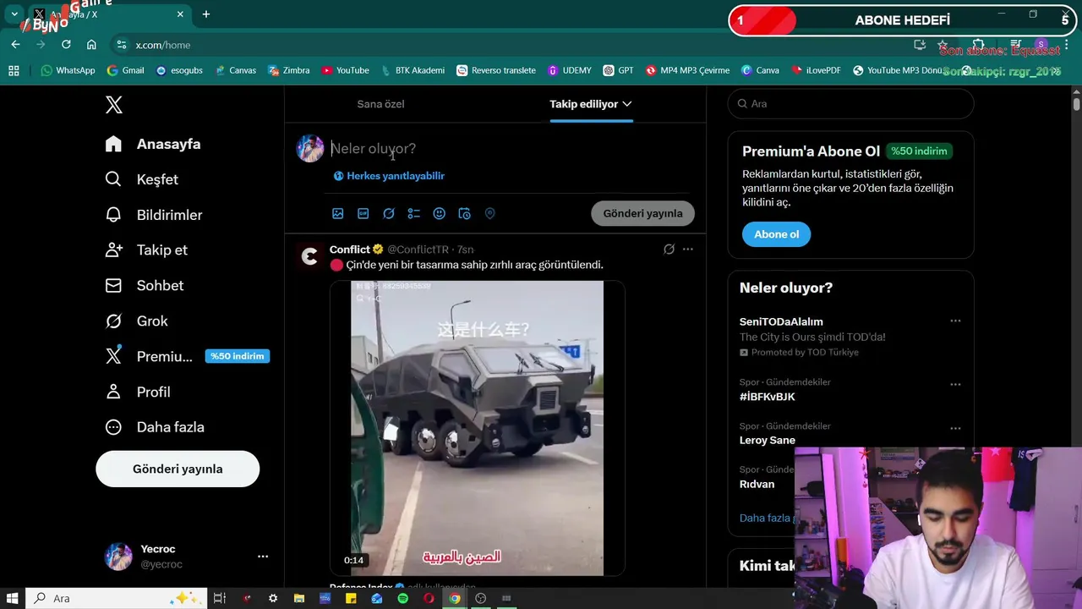Open Windows Start menu
This screenshot has width=1082, height=609.
(13, 598)
